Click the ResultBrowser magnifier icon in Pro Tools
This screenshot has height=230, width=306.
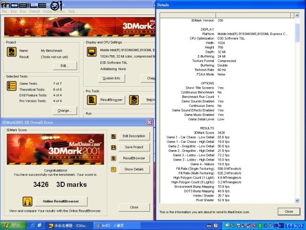click(x=92, y=100)
